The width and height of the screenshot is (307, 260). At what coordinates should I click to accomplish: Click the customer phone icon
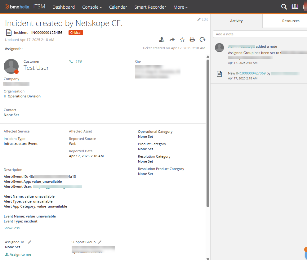tap(71, 61)
